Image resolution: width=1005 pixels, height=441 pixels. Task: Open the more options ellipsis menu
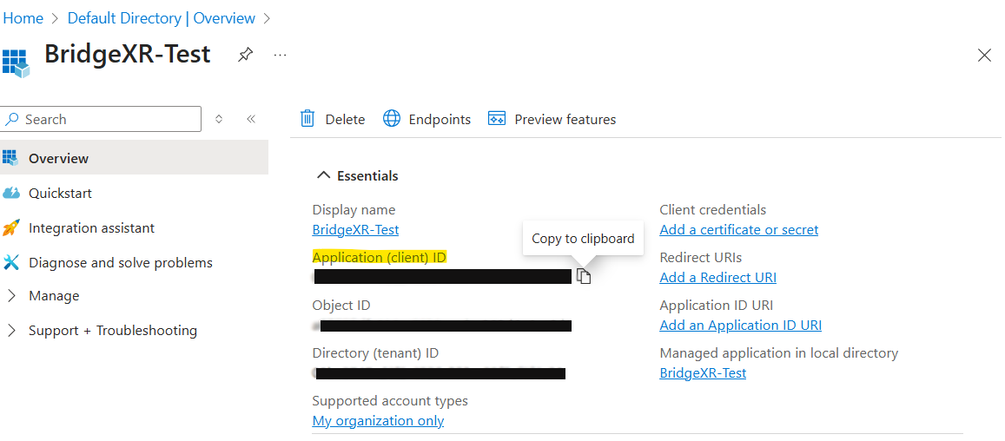pos(280,55)
